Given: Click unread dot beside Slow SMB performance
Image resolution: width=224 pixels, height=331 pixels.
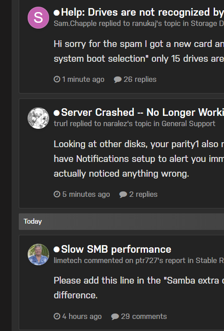Looking at the screenshot, I should pos(57,250).
